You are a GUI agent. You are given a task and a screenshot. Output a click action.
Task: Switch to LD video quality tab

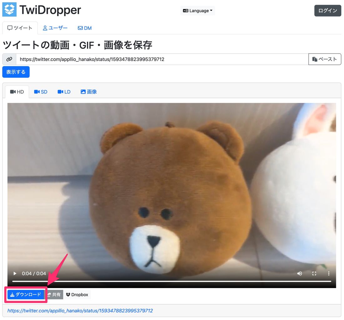click(64, 92)
